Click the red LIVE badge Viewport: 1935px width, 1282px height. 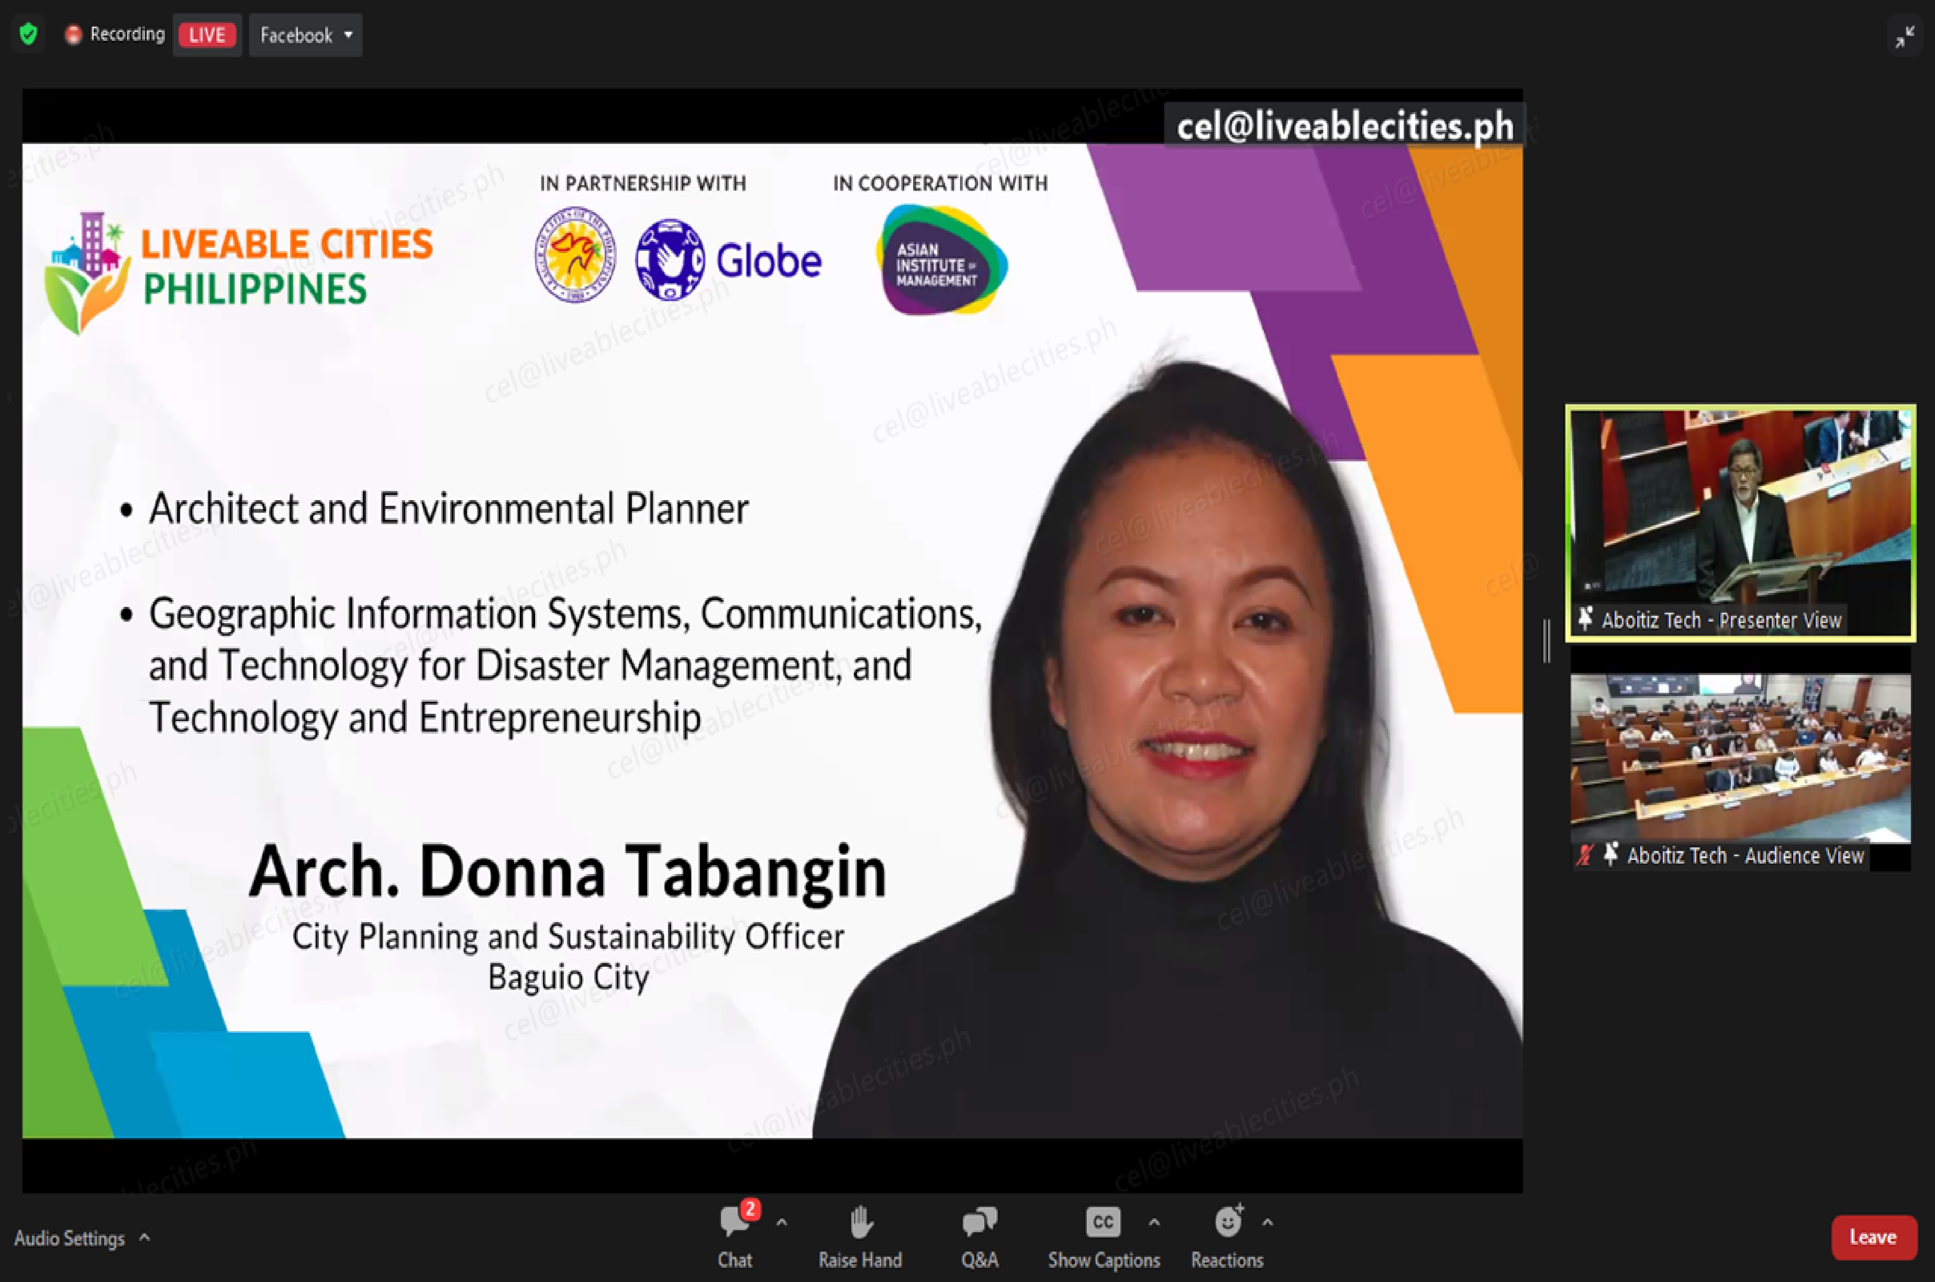pos(207,35)
